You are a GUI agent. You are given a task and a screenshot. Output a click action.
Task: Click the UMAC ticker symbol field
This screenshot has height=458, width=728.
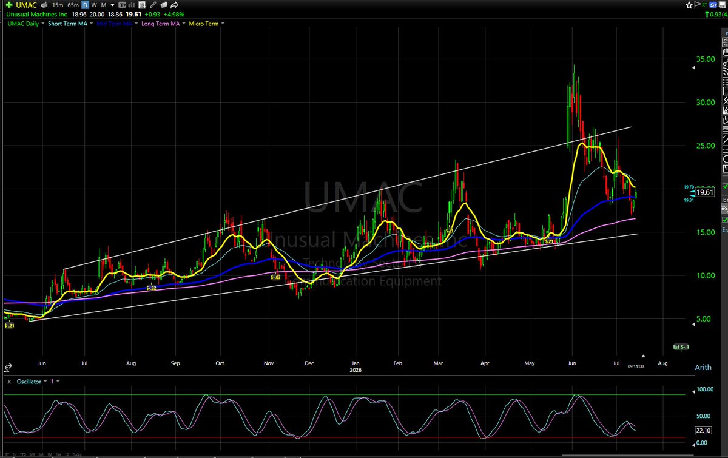click(26, 5)
